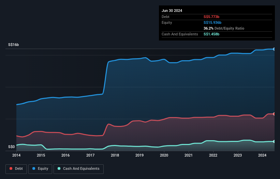Screen dimensions: 280x179
Task: Select the 2023 x-axis label
Action: (238, 155)
